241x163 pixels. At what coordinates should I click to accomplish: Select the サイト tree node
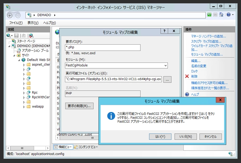tap(26, 55)
